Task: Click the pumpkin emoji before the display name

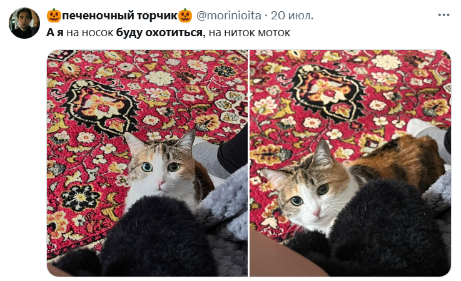Action: coord(54,16)
